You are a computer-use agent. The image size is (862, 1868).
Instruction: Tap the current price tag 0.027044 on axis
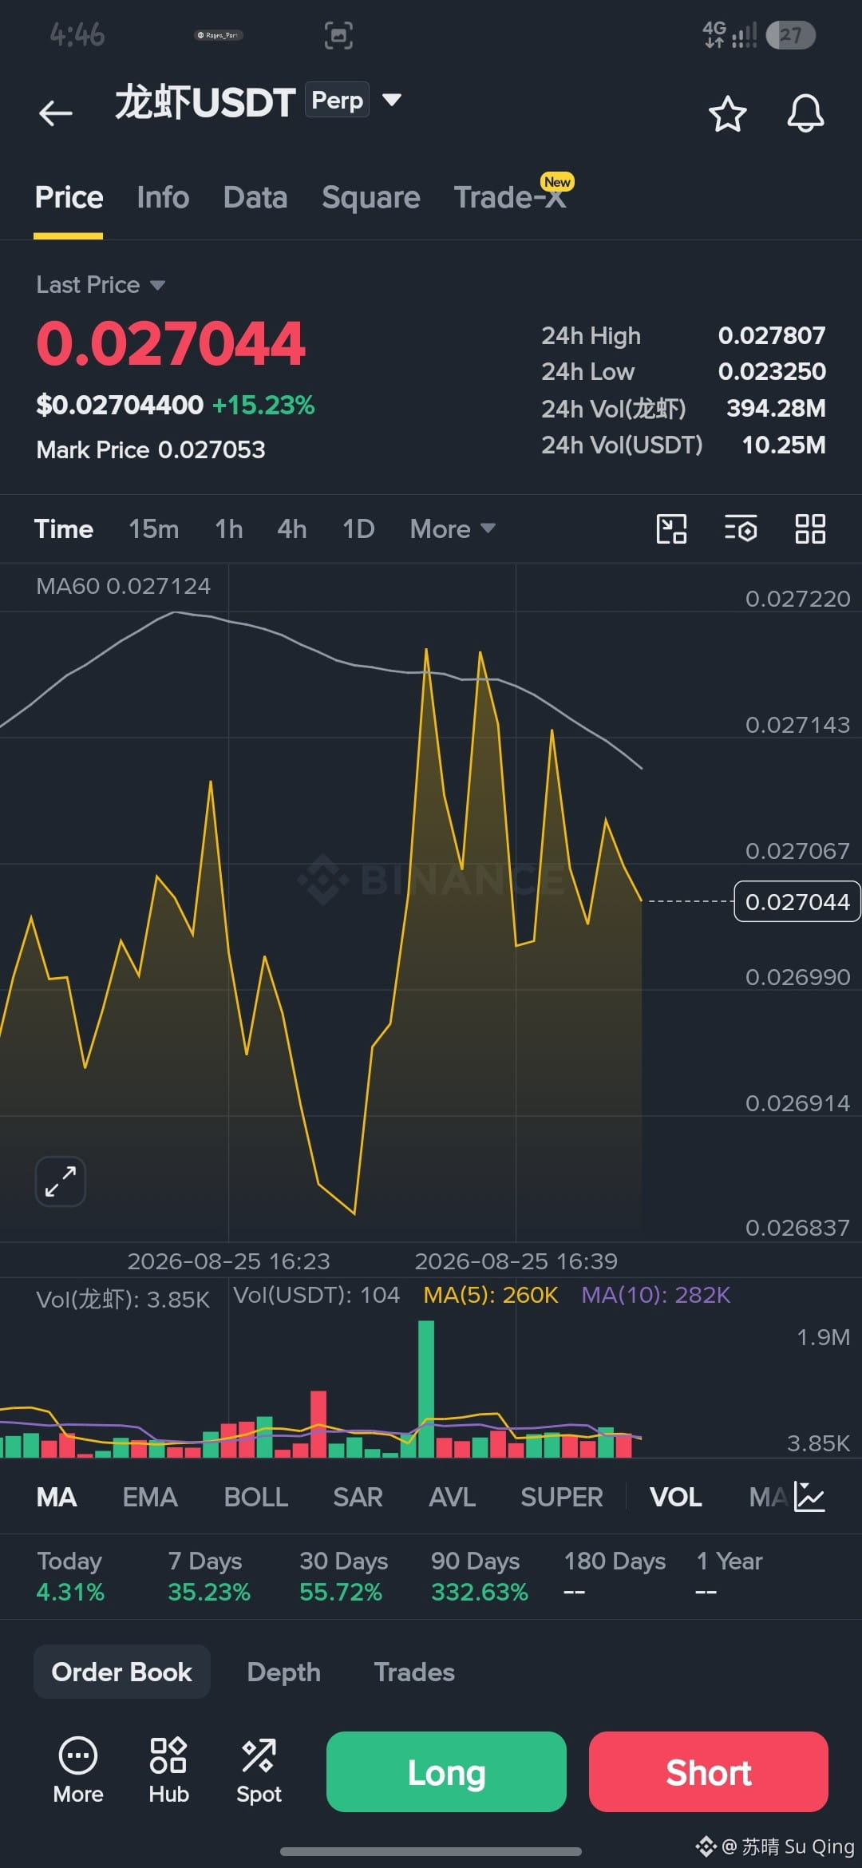pyautogui.click(x=797, y=901)
